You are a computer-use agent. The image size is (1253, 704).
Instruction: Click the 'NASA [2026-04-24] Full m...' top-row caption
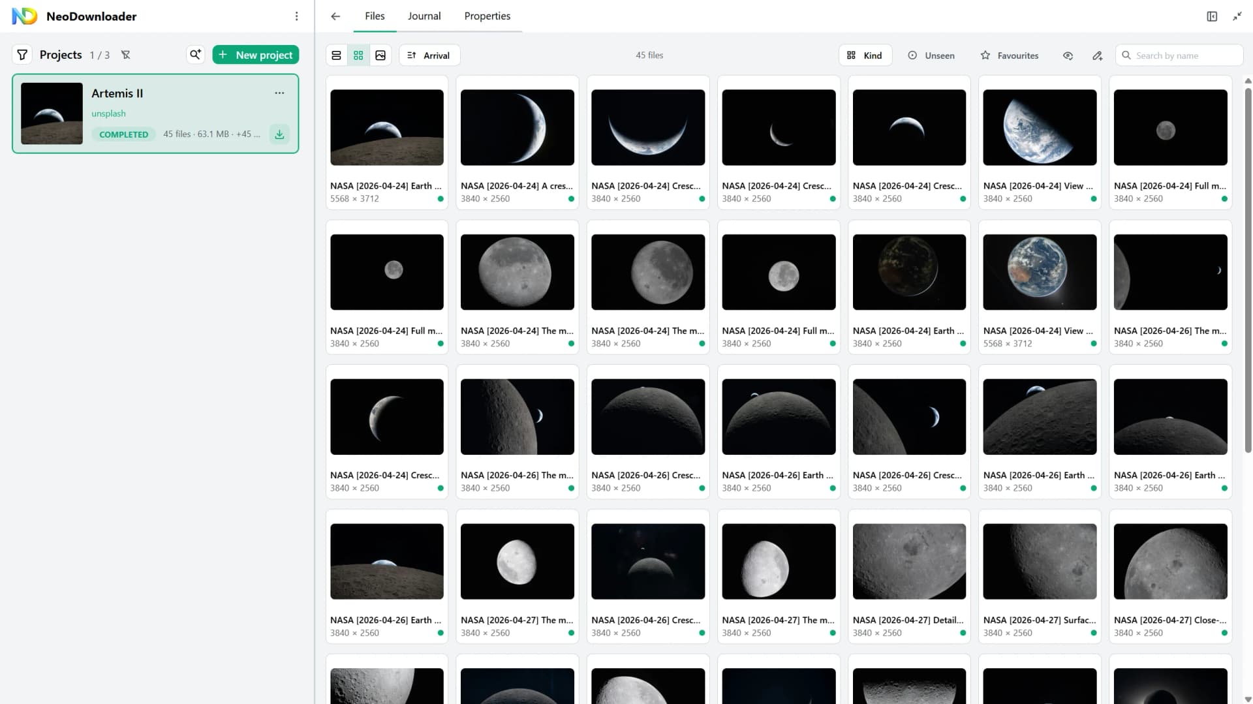[x=1170, y=186]
